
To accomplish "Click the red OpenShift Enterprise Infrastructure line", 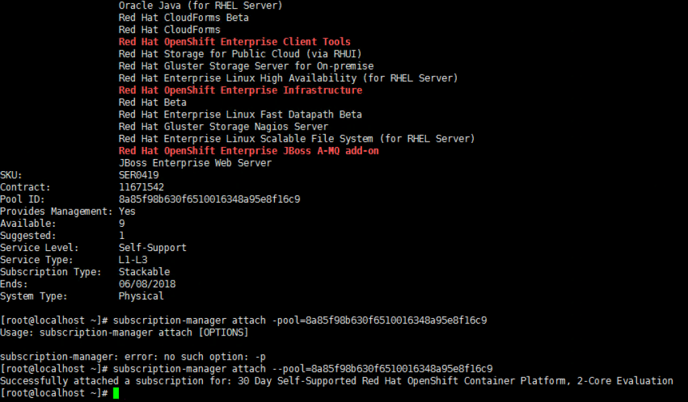I will (x=240, y=91).
